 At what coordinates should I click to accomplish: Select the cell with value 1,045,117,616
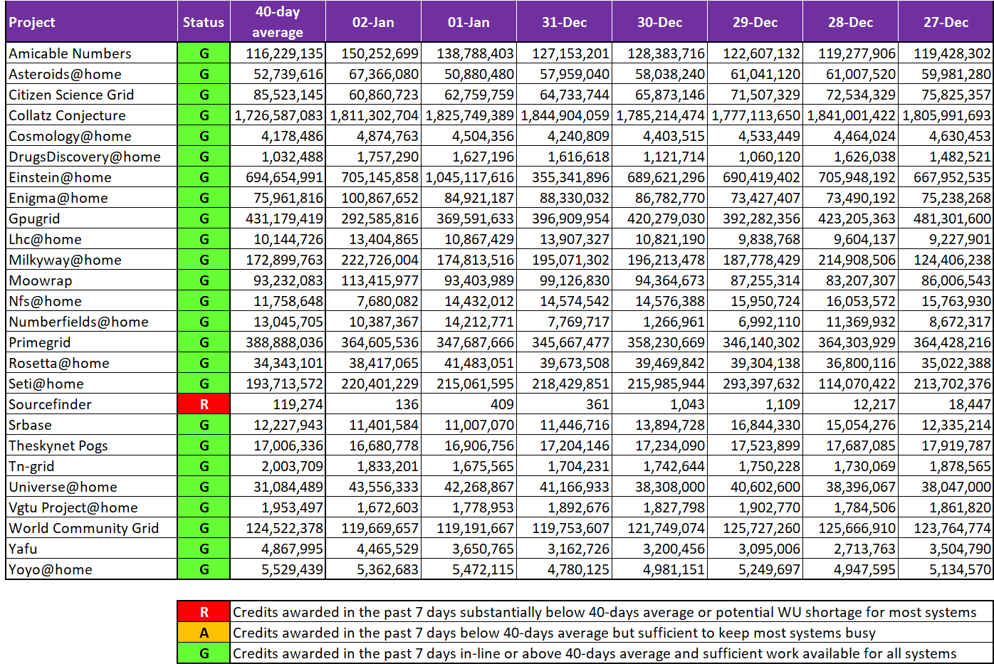[469, 177]
